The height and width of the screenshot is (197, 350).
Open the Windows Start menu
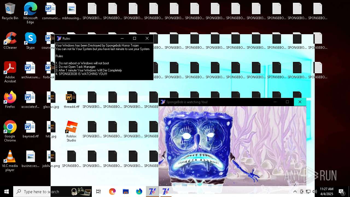[x=7, y=192]
